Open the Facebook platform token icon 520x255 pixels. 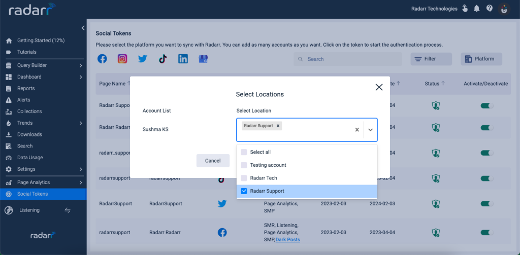(102, 59)
